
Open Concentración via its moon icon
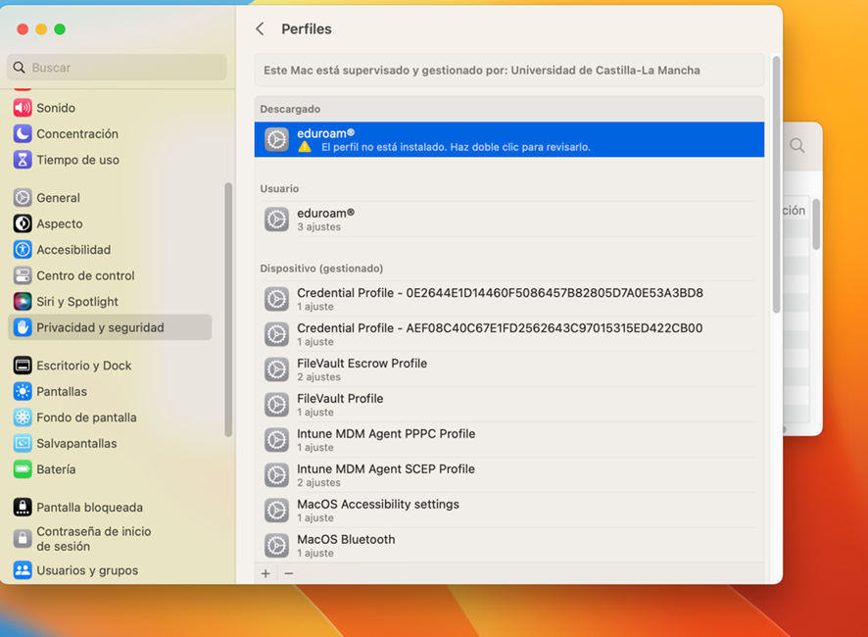[x=23, y=134]
